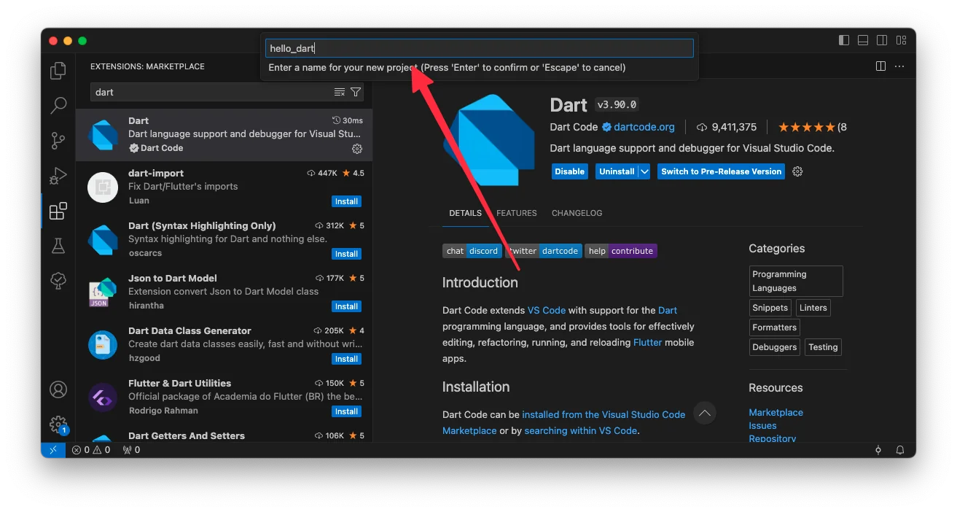Open the Uninstall dropdown arrow
The image size is (957, 512).
coord(644,171)
